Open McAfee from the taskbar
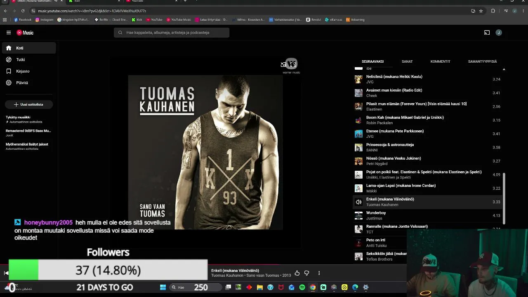Image resolution: width=528 pixels, height=297 pixels. pyautogui.click(x=281, y=287)
